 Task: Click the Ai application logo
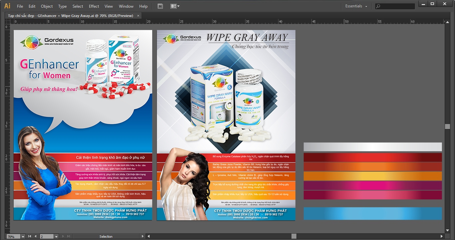[x=7, y=6]
